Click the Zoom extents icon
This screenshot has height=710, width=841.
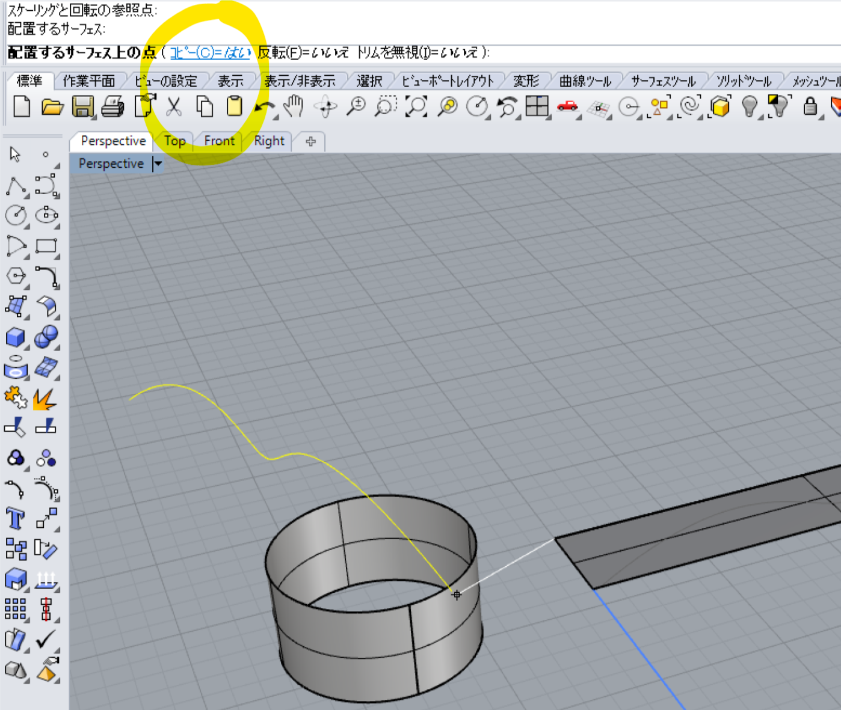click(x=416, y=106)
